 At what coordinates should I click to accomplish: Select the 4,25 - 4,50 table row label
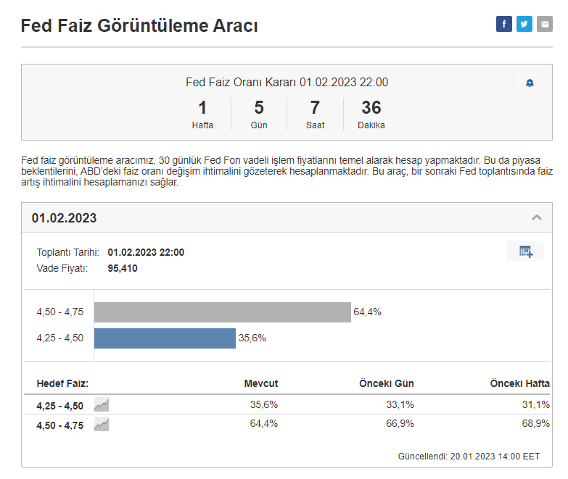click(x=60, y=405)
